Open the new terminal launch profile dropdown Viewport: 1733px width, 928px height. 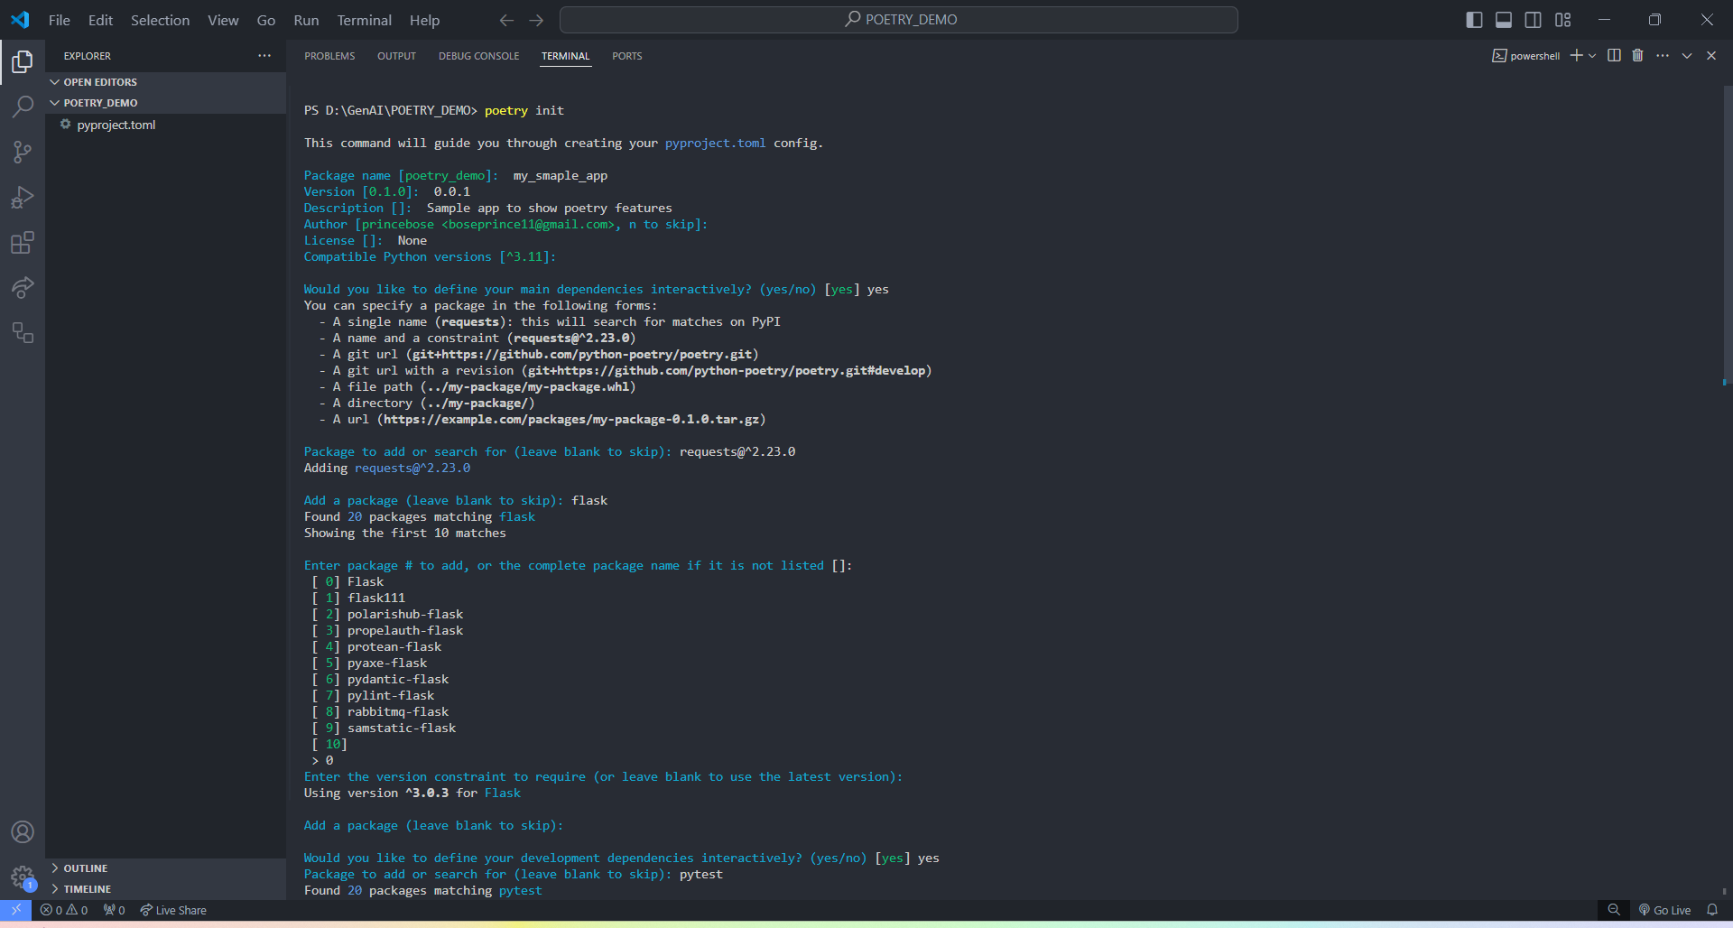tap(1592, 56)
